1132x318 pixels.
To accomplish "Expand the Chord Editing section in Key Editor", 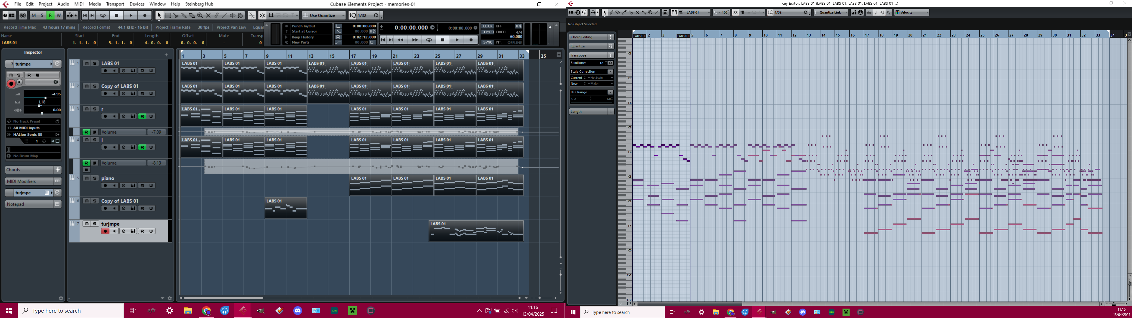I will (x=591, y=37).
